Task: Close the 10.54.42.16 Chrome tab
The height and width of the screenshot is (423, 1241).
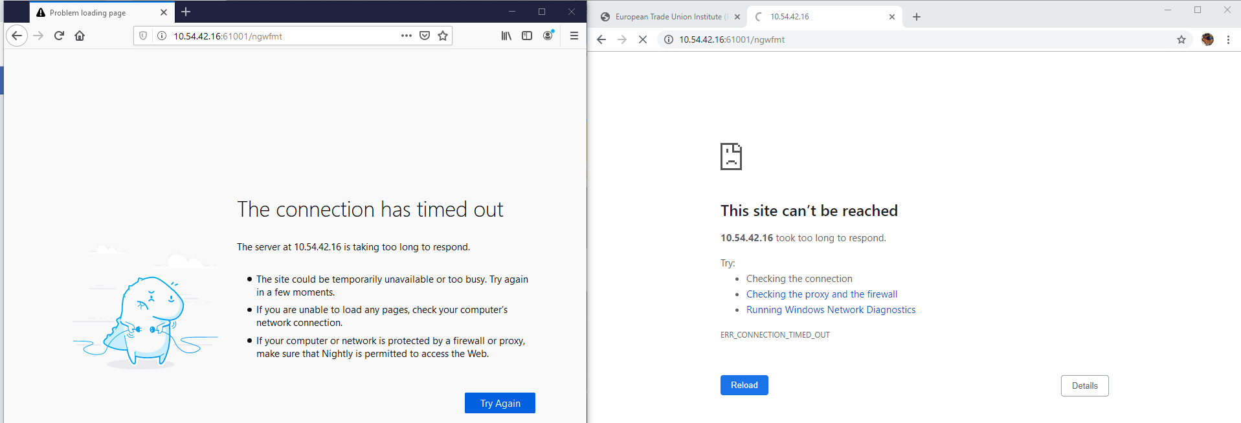Action: [892, 17]
